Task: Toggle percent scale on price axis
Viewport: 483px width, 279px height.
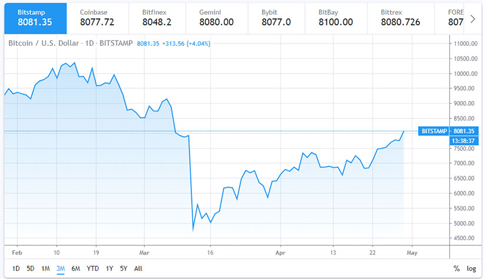Action: coord(456,268)
